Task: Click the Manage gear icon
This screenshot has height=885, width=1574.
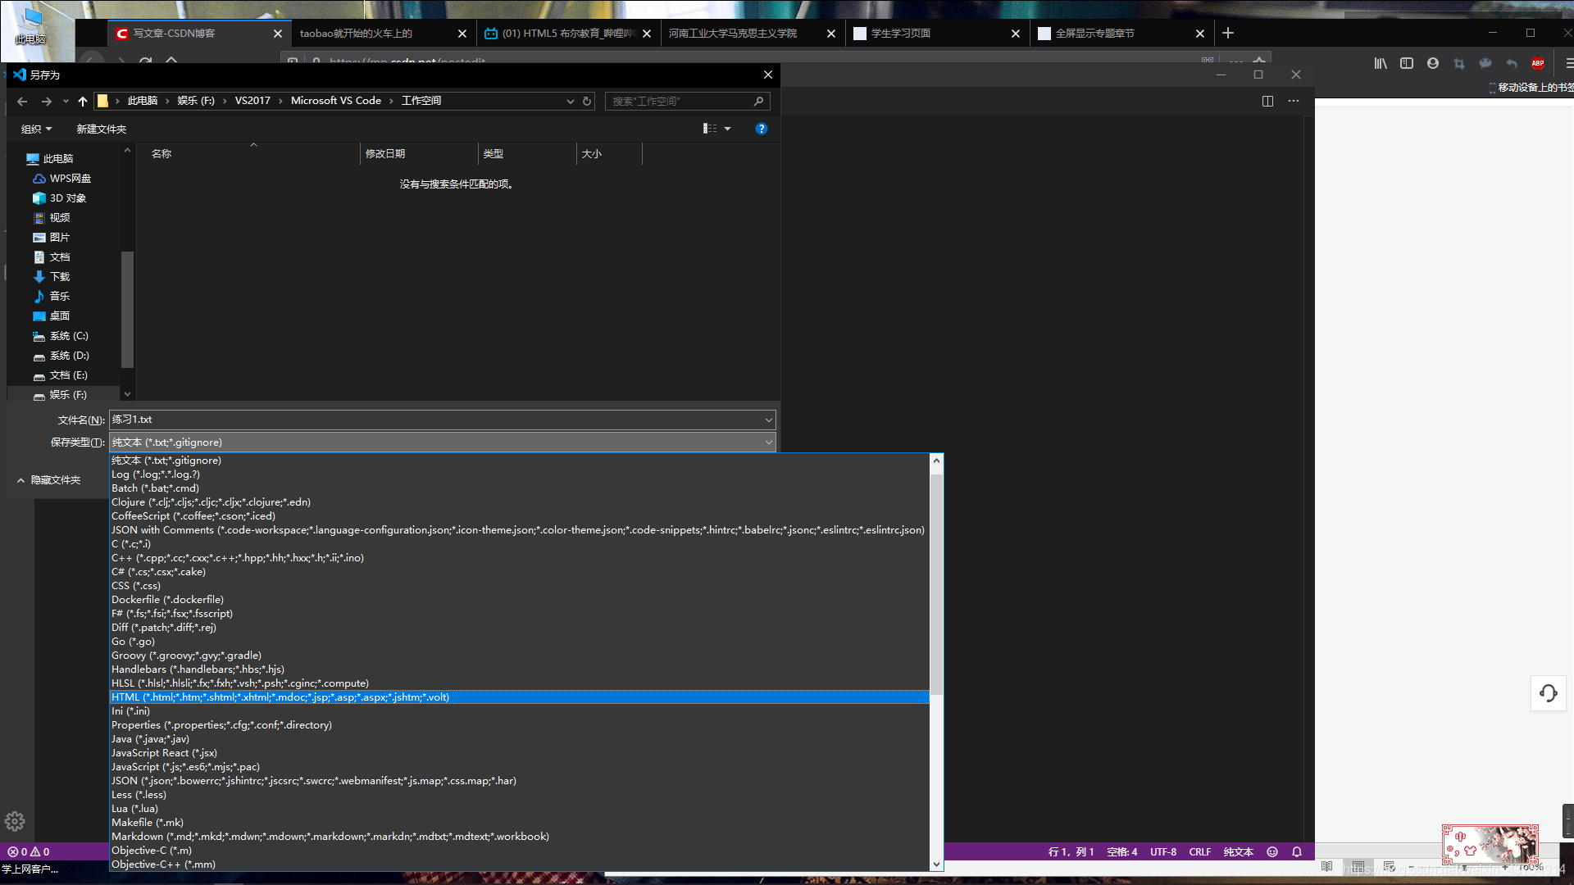Action: 15,821
